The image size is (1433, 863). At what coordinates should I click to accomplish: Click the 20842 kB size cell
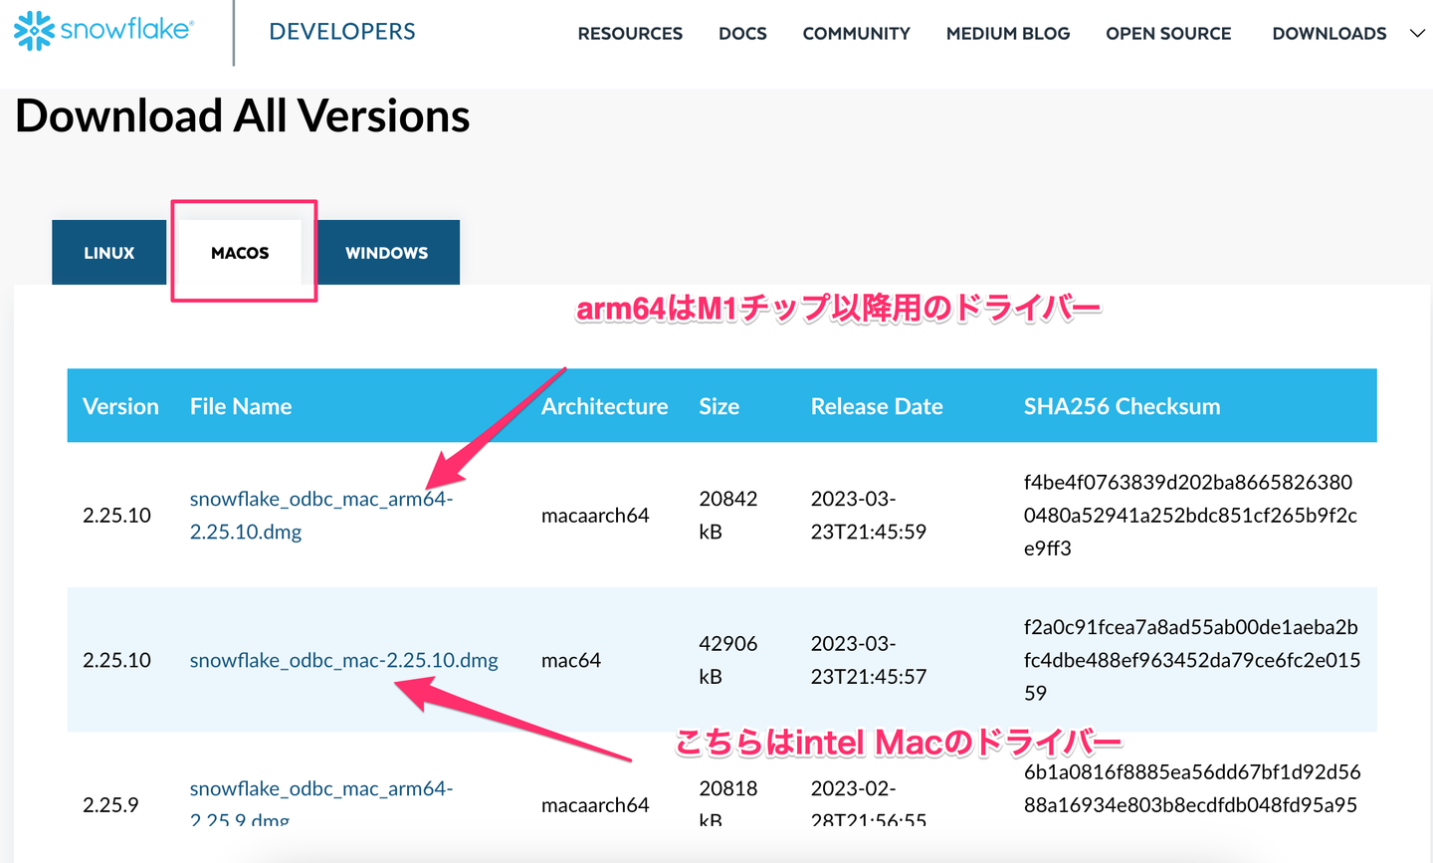click(x=728, y=515)
